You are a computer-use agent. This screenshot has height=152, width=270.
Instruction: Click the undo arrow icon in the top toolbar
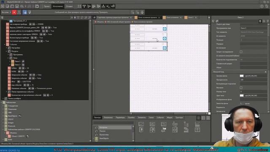(x=22, y=6)
